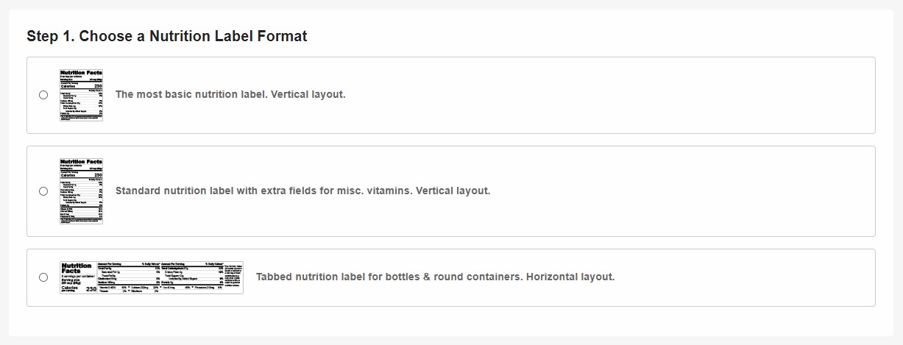Choose the radio button for the standard label with vitamins
Viewport: 903px width, 345px height.
click(x=43, y=191)
